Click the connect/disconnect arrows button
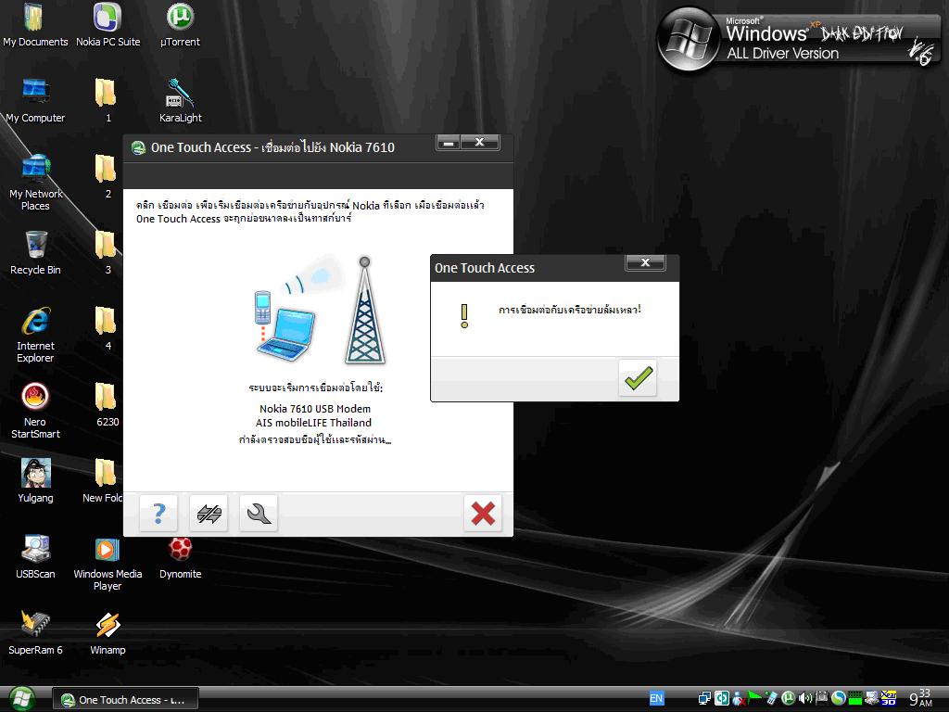The width and height of the screenshot is (949, 712). click(x=209, y=514)
